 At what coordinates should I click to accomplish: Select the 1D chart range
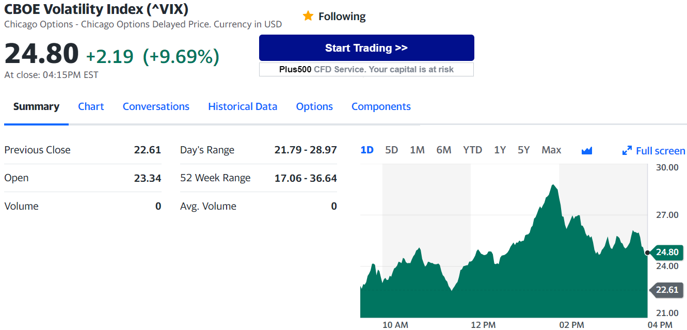click(367, 150)
